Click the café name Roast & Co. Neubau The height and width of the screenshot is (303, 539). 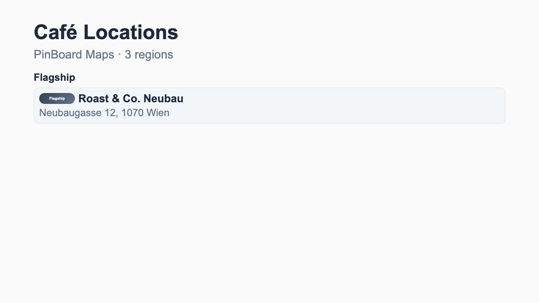click(131, 98)
